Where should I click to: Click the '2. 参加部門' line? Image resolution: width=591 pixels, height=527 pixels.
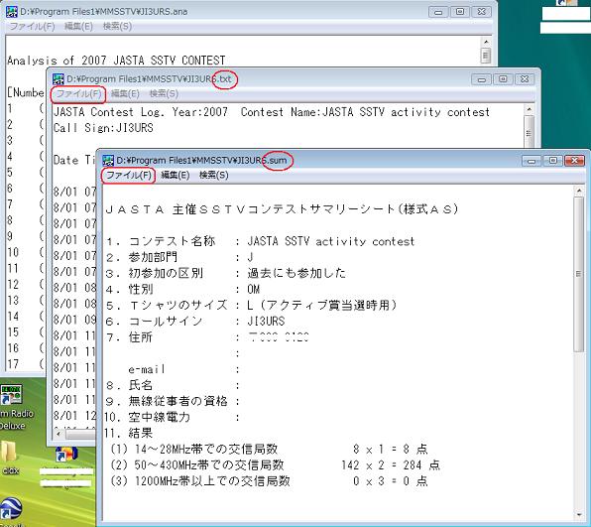tap(179, 257)
